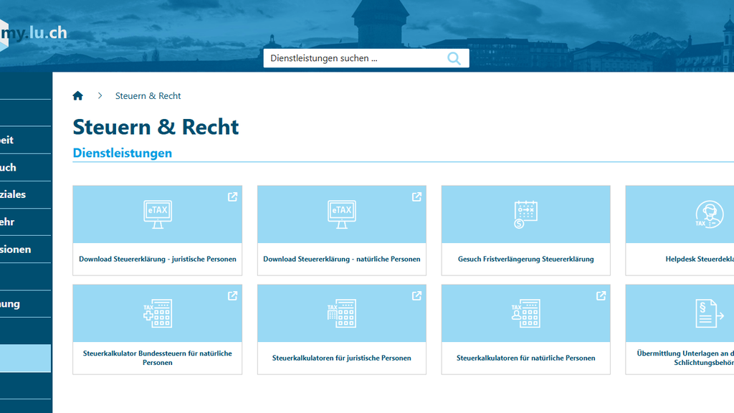Click the calendar icon for Fristverlängerung
Image resolution: width=734 pixels, height=413 pixels.
[525, 214]
